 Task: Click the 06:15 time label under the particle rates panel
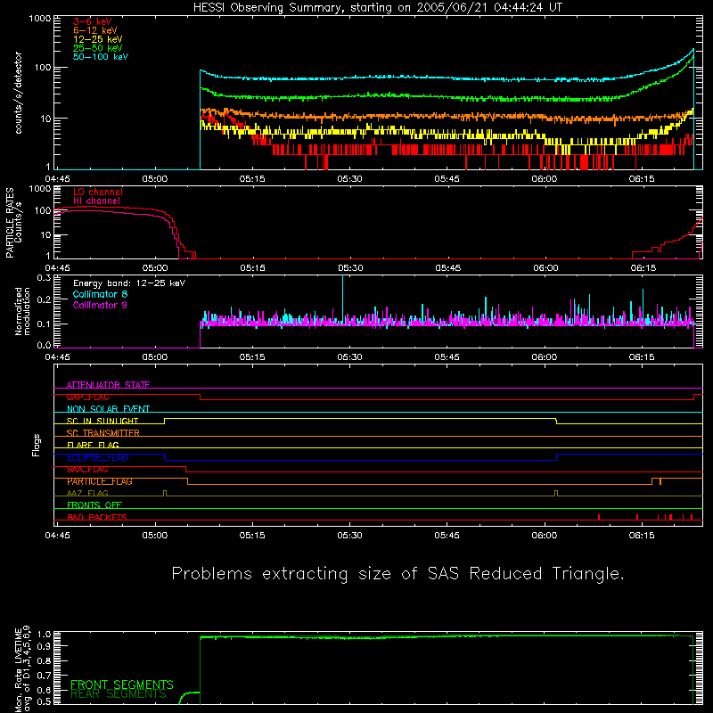[643, 268]
